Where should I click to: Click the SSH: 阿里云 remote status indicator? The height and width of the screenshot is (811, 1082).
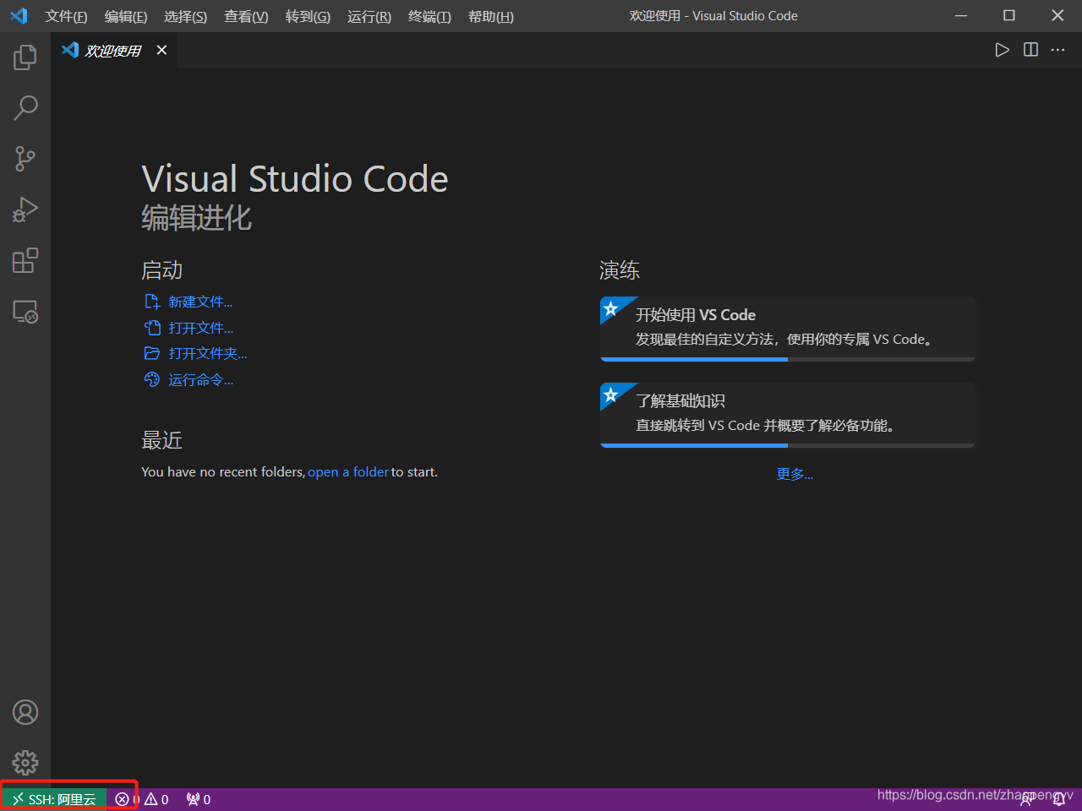(x=54, y=799)
